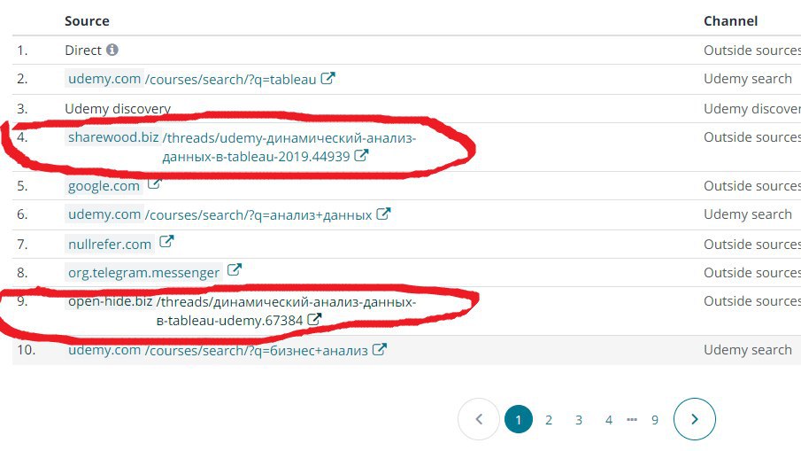Image resolution: width=801 pixels, height=451 pixels.
Task: Open the nullrefer.com source link
Action: pyautogui.click(x=110, y=244)
